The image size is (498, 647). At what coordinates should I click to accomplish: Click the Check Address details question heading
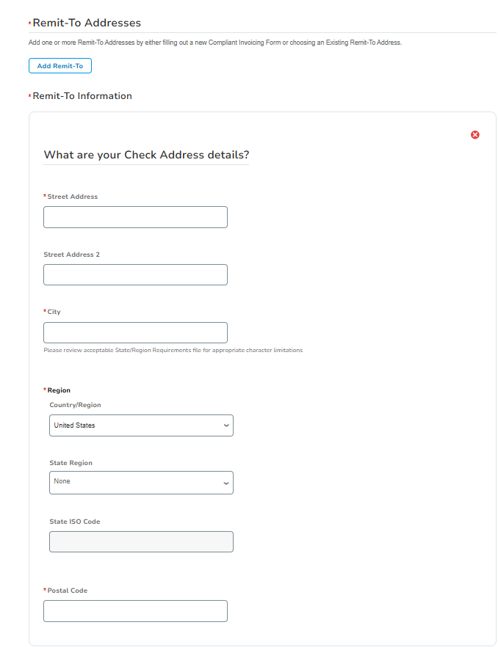(x=146, y=155)
